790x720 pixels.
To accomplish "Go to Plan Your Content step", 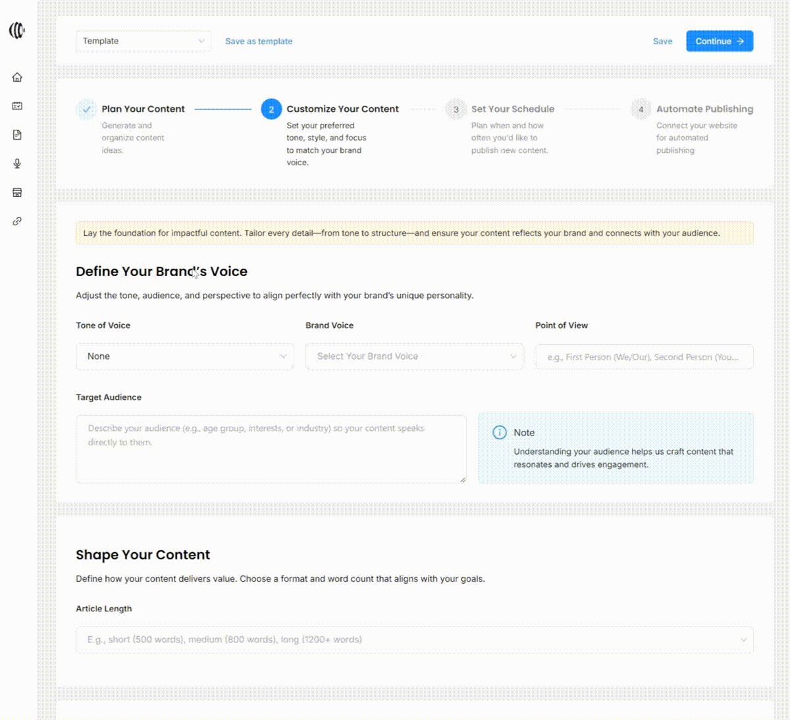I will click(143, 109).
